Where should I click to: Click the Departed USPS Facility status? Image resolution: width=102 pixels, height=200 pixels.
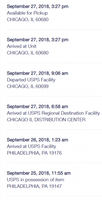[x=31, y=80]
